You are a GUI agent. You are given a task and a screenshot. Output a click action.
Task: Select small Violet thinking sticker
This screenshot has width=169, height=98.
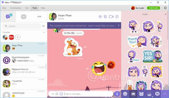coord(145,71)
